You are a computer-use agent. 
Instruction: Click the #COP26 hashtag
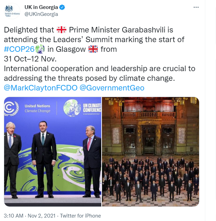pyautogui.click(x=19, y=49)
